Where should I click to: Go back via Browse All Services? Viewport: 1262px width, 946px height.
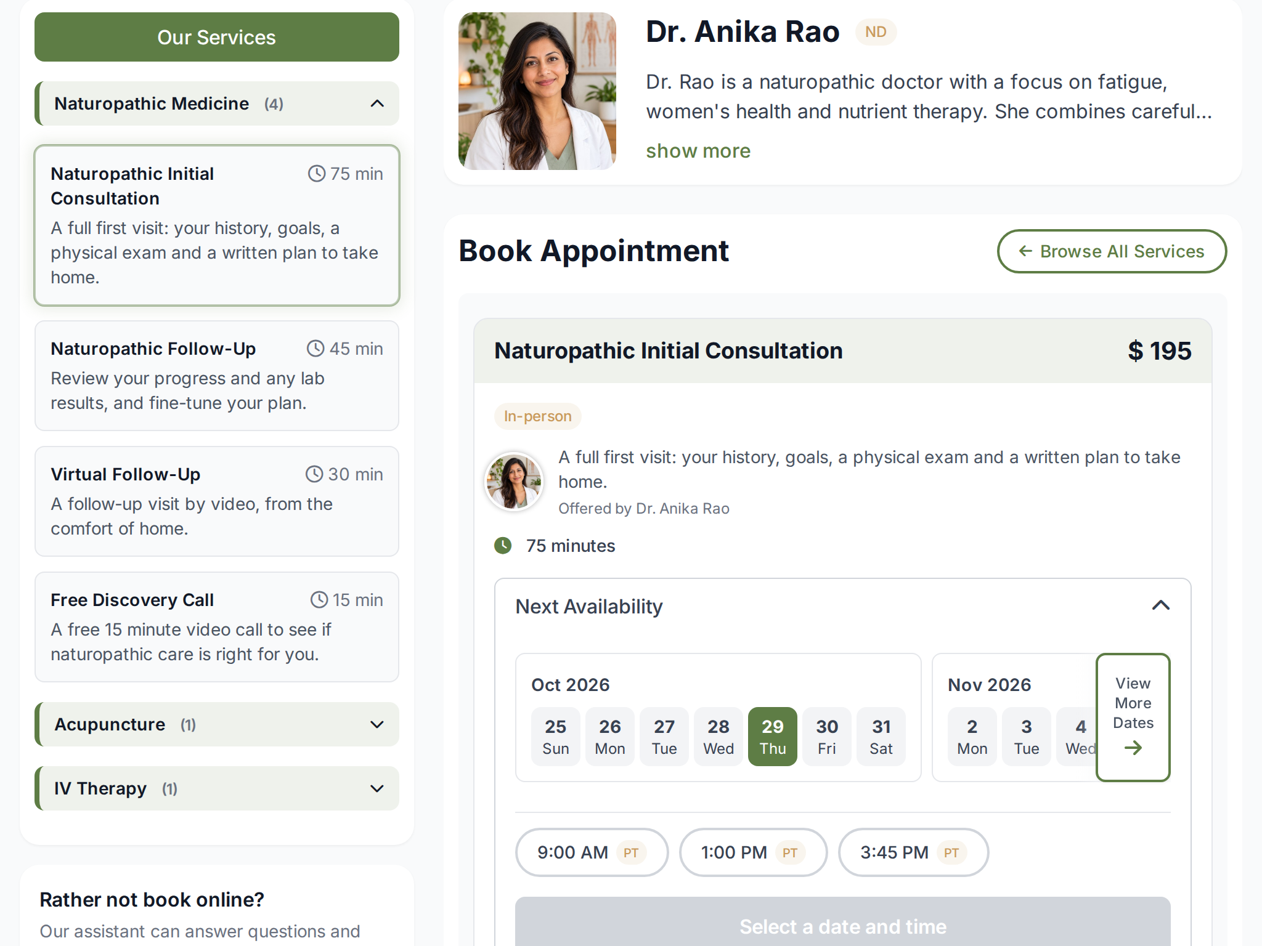pos(1112,251)
